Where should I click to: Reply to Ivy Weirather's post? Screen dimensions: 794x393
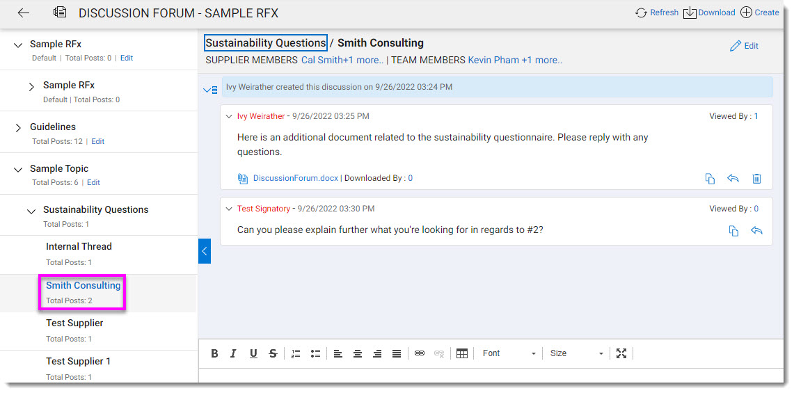(x=733, y=178)
